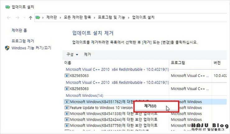Viewport: 230px width, 134px height.
Task: Click Microsoft Visual C++ program cell of x86 KB2565063
Action: click(x=190, y=89)
